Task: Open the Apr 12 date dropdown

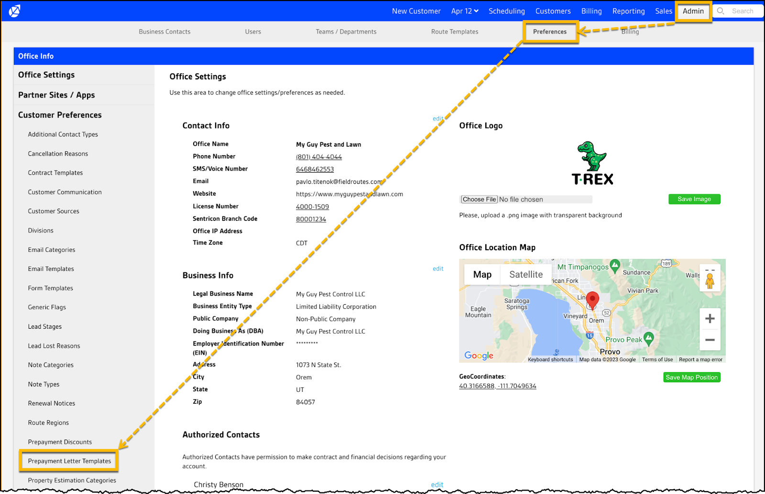Action: (464, 11)
